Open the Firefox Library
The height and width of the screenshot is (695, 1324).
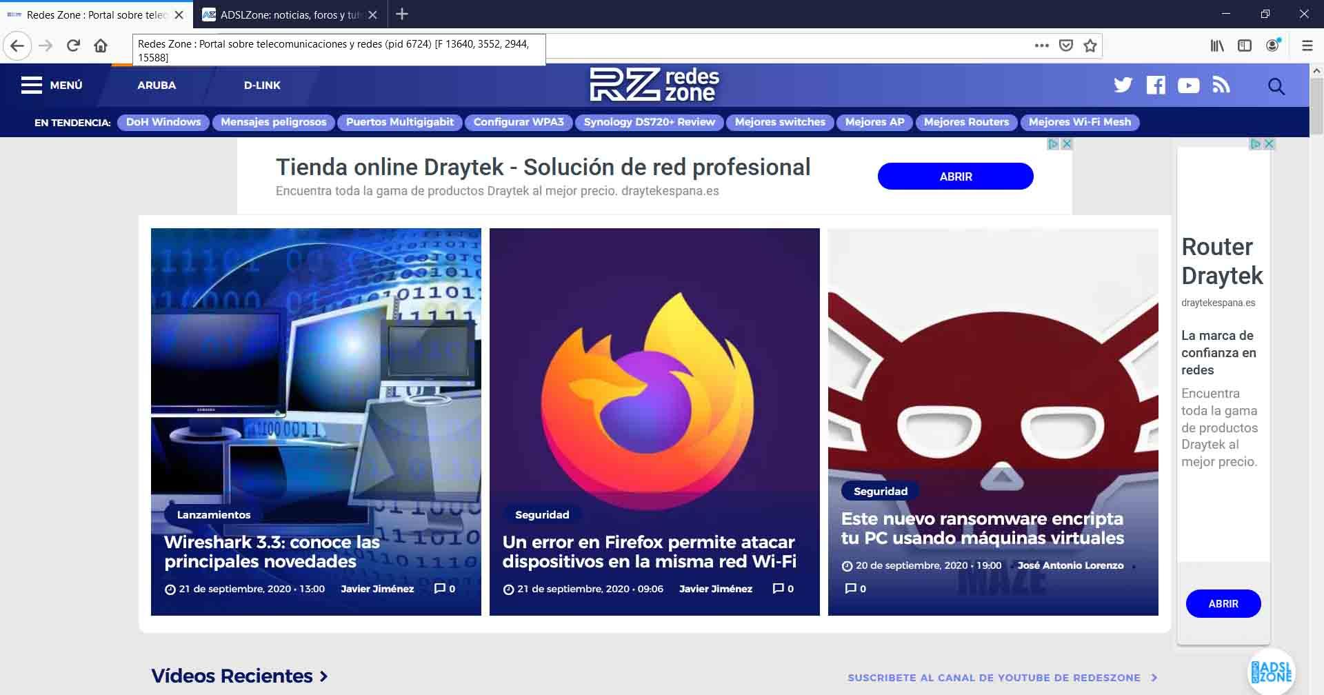(1217, 46)
